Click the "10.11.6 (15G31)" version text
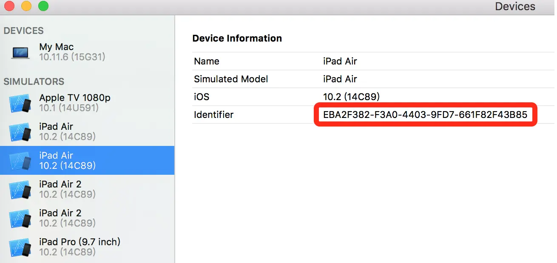The width and height of the screenshot is (557, 263). click(x=72, y=57)
